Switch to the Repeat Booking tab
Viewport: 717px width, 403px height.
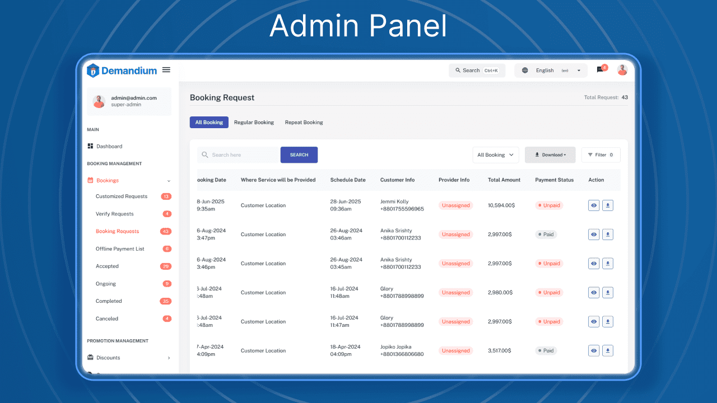[x=304, y=122]
